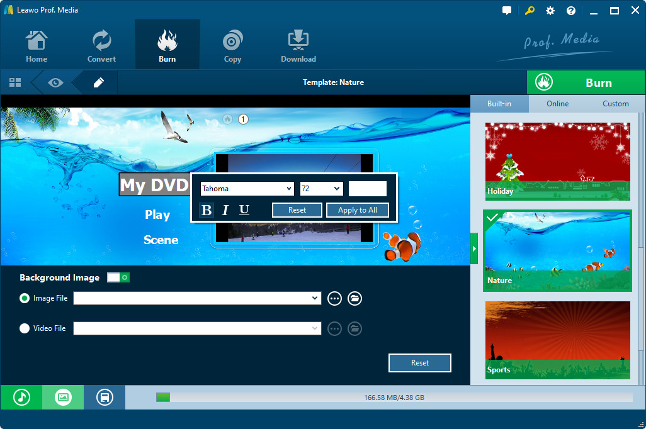Toggle the Background Image switch
Image resolution: width=646 pixels, height=429 pixels.
[118, 277]
